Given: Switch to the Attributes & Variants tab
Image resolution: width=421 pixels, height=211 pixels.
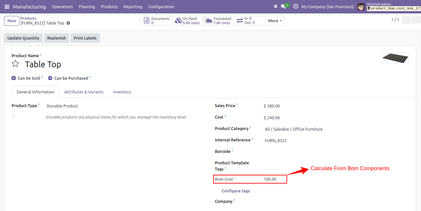Looking at the screenshot, I should (x=84, y=92).
